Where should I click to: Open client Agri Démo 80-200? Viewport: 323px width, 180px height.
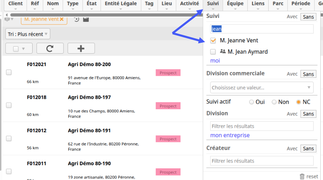pyautogui.click(x=89, y=64)
